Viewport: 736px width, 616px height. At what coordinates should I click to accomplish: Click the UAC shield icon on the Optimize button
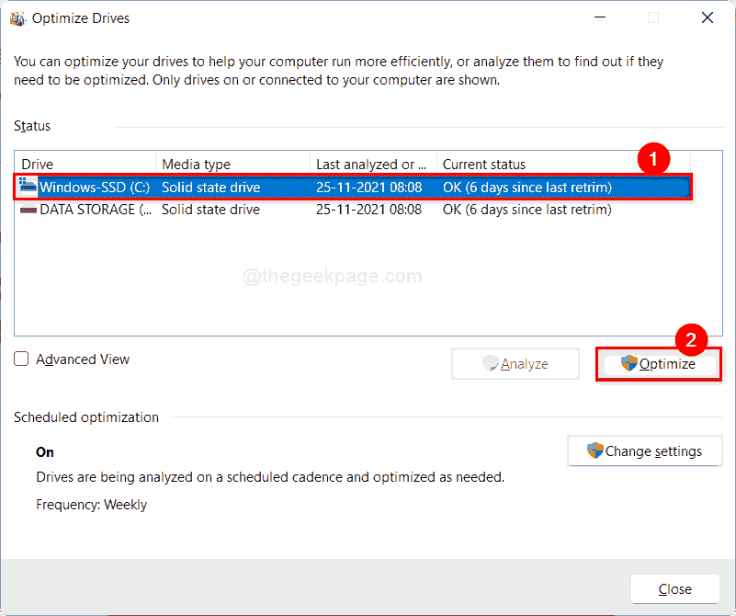[627, 363]
